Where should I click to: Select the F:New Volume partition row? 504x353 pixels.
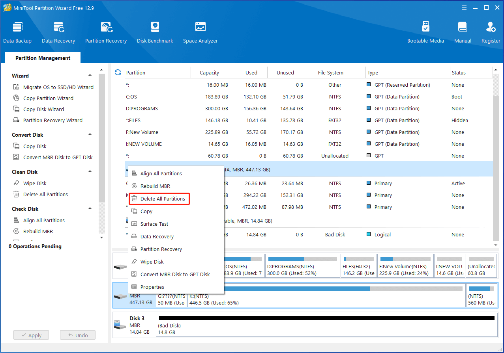pyautogui.click(x=309, y=132)
